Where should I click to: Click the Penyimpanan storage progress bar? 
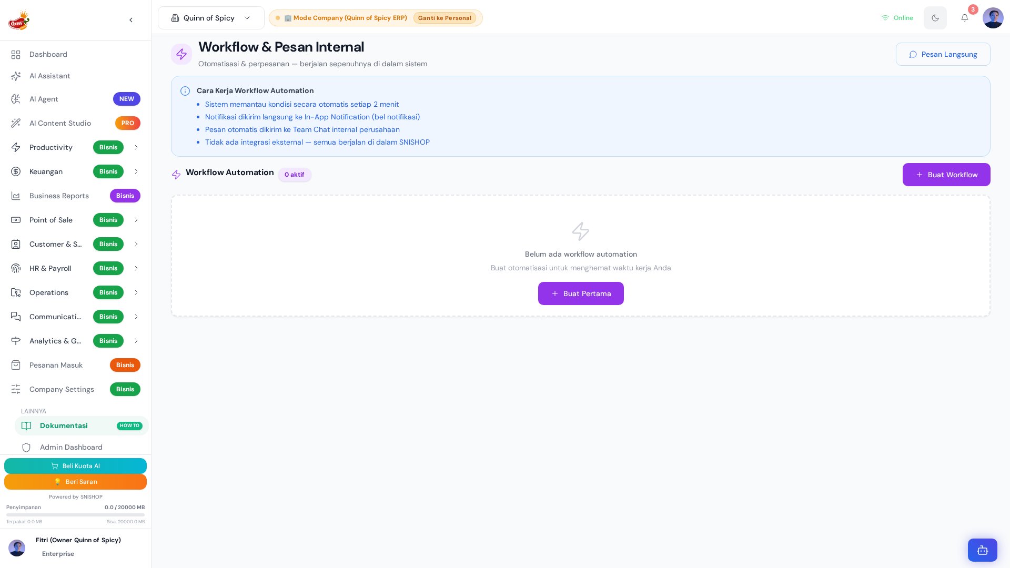(x=75, y=515)
